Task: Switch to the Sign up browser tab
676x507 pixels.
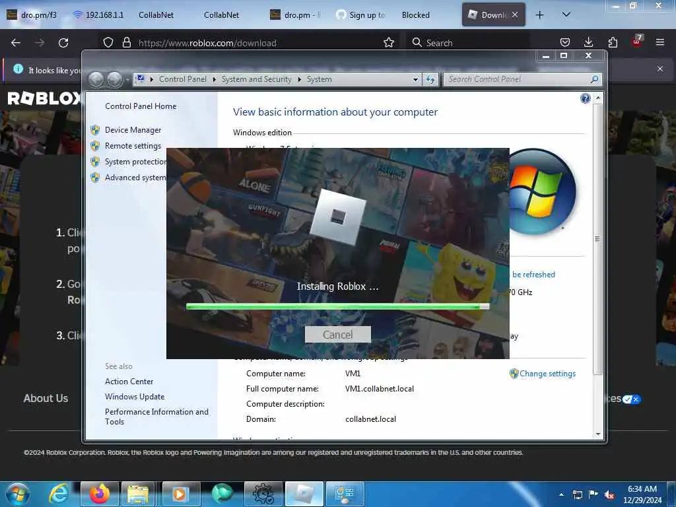Action: pos(360,15)
